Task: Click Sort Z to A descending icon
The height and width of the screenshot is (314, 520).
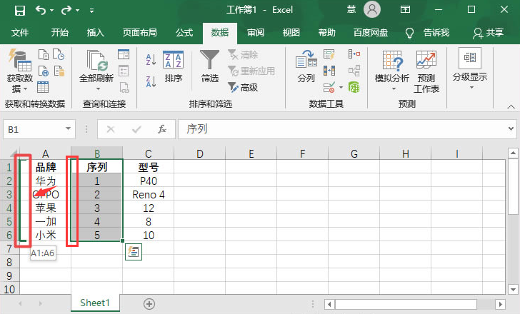Action: [x=151, y=81]
